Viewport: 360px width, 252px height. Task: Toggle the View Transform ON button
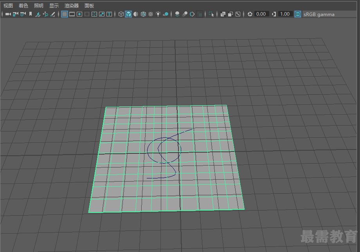click(x=298, y=14)
